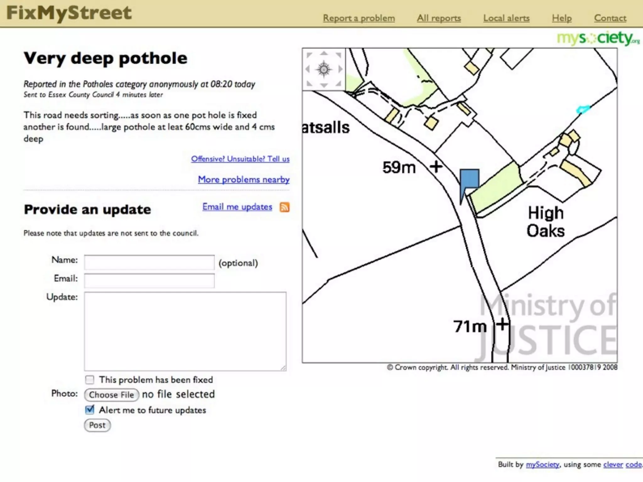The height and width of the screenshot is (482, 643).
Task: Open 'Report a problem' navigation item
Action: pos(359,18)
